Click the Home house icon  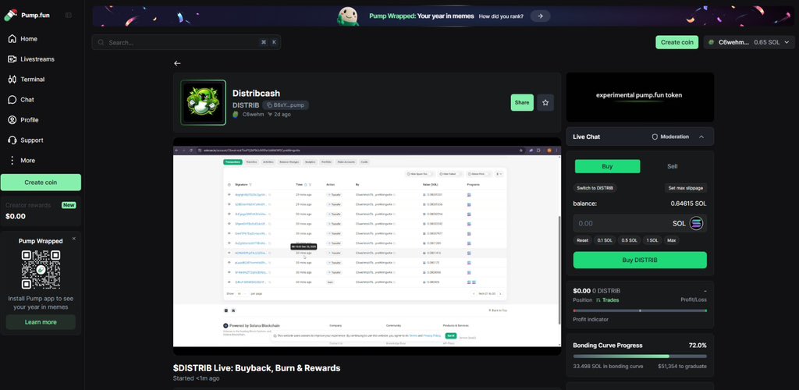pyautogui.click(x=12, y=39)
